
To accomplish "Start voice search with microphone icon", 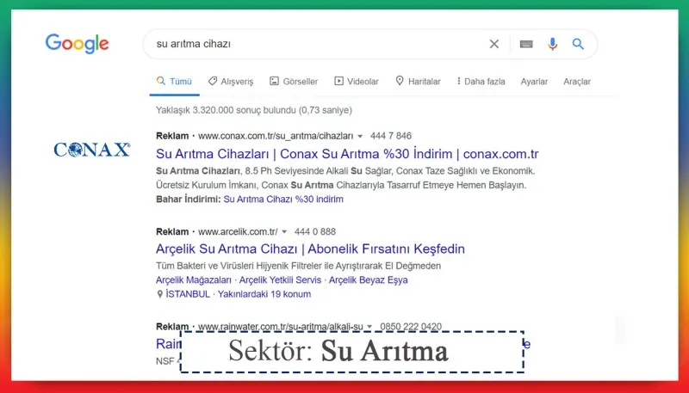I will coord(552,44).
